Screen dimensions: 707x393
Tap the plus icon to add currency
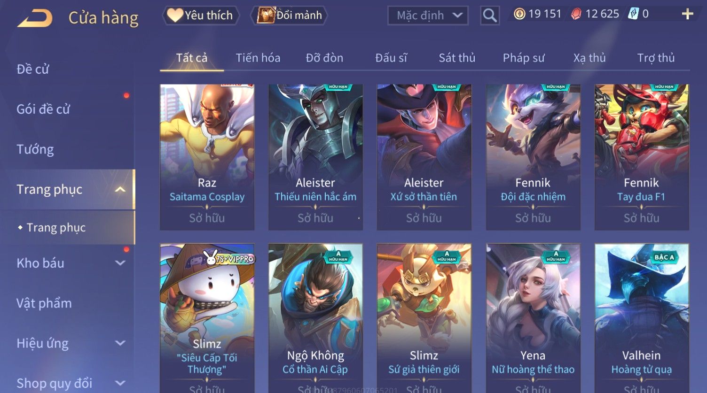(687, 14)
